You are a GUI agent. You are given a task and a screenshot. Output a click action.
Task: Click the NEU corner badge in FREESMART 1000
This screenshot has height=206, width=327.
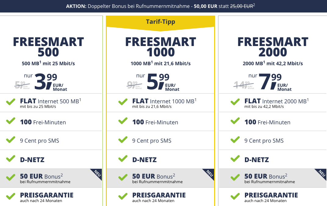pos(209,173)
